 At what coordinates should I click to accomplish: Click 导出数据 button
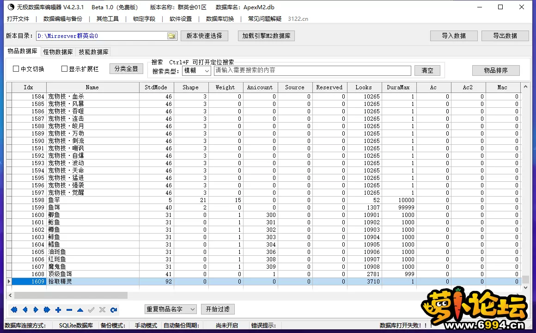pyautogui.click(x=505, y=36)
